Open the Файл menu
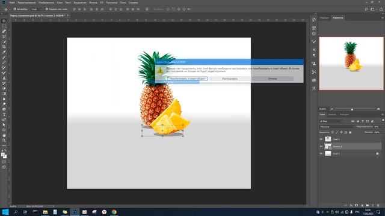 [12, 2]
